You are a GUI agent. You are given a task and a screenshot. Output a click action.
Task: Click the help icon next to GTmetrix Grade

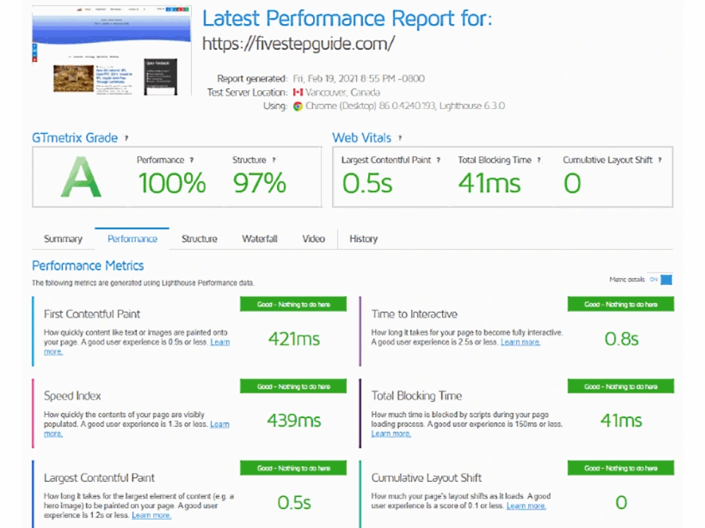click(x=125, y=138)
